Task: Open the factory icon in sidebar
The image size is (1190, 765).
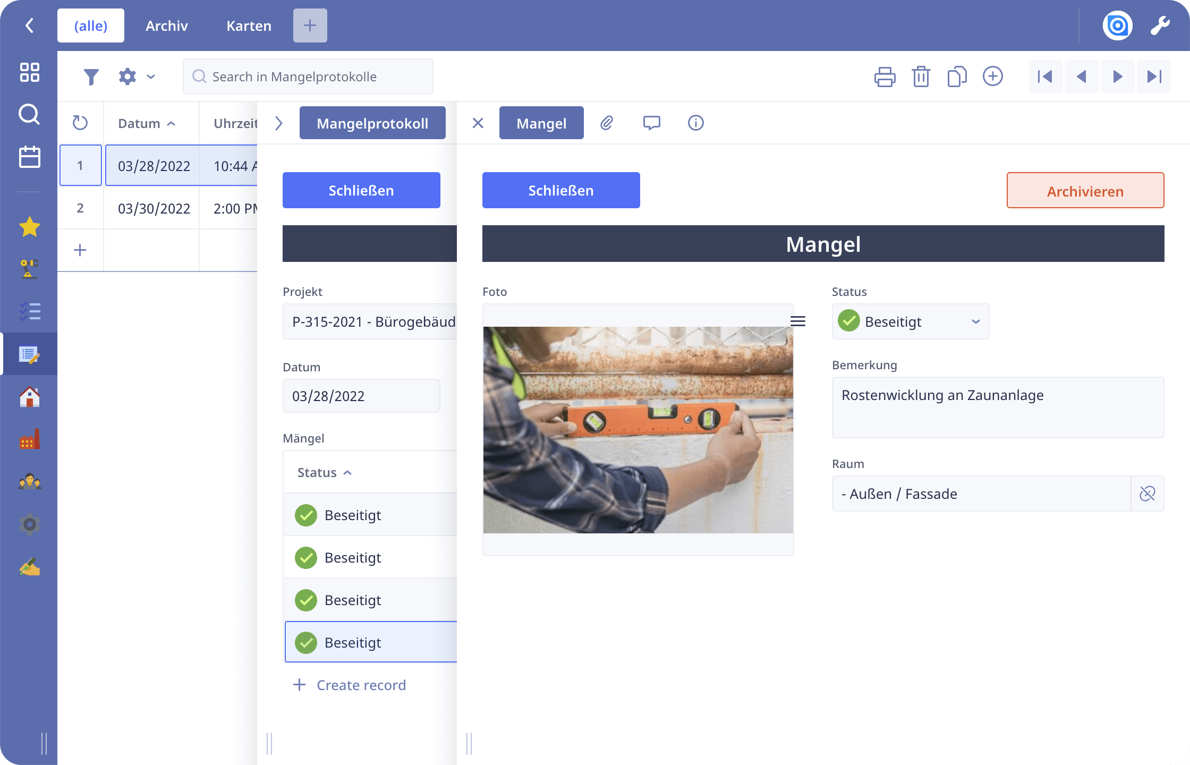Action: [x=30, y=439]
